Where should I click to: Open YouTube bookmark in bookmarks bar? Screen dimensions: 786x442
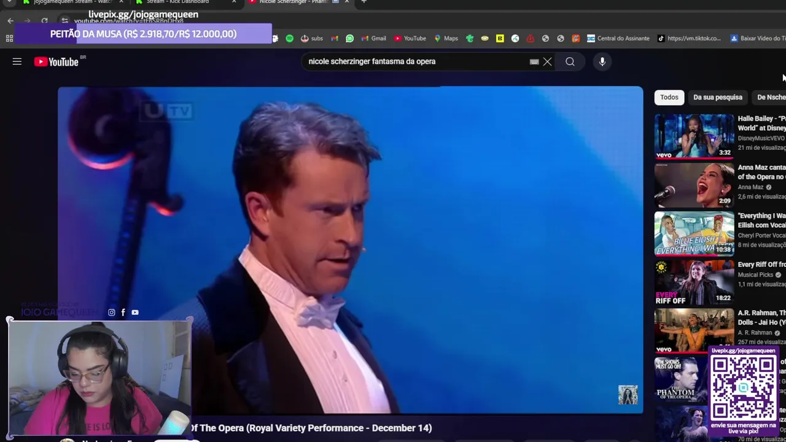click(410, 38)
